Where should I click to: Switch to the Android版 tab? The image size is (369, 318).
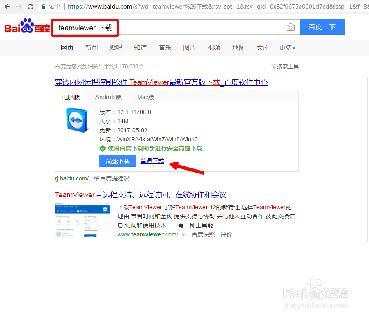(108, 97)
